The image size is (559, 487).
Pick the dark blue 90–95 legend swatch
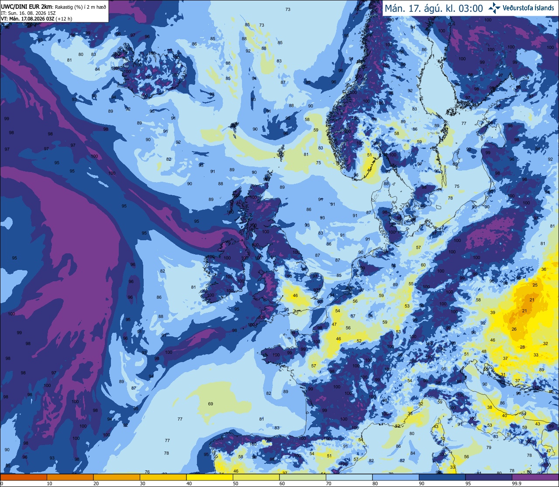tap(442, 477)
